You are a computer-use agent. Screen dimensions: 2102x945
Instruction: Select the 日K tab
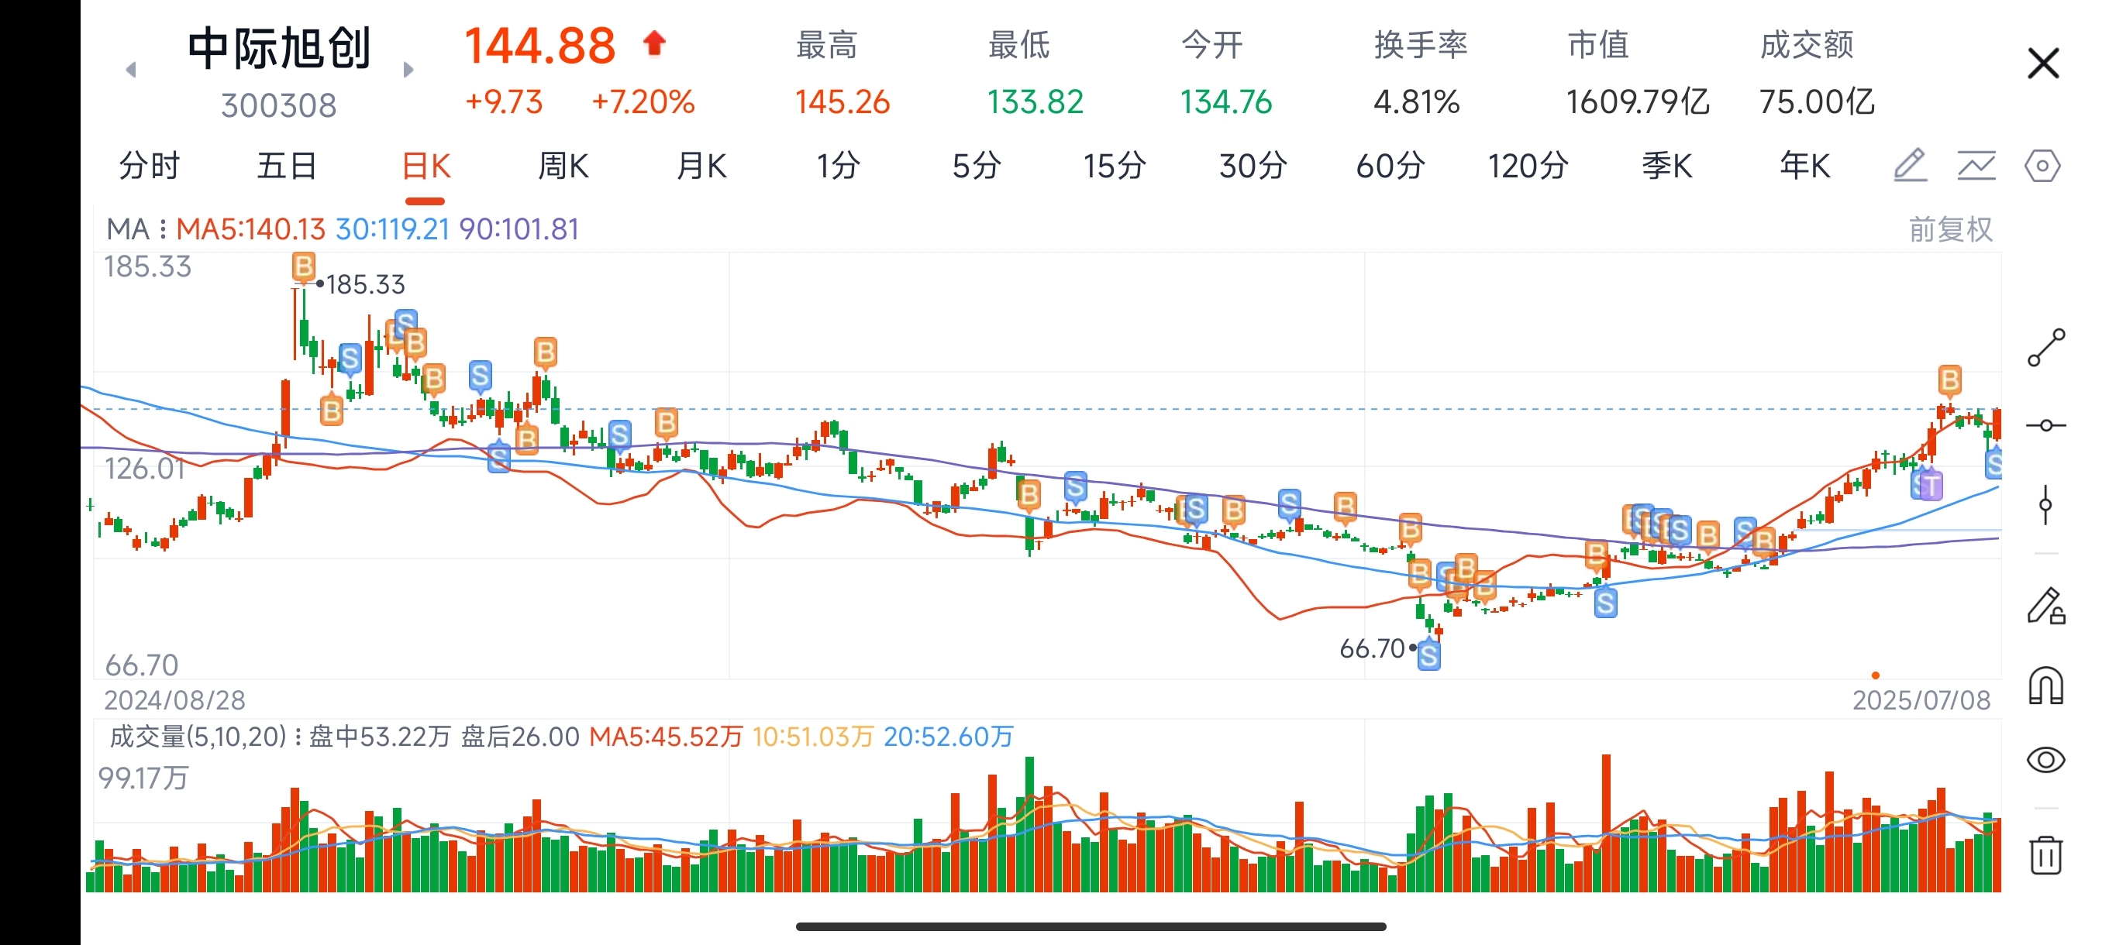coord(426,167)
